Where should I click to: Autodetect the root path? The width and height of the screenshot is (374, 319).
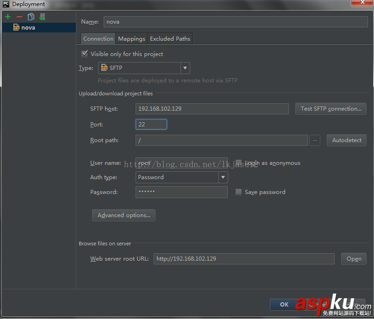click(347, 140)
